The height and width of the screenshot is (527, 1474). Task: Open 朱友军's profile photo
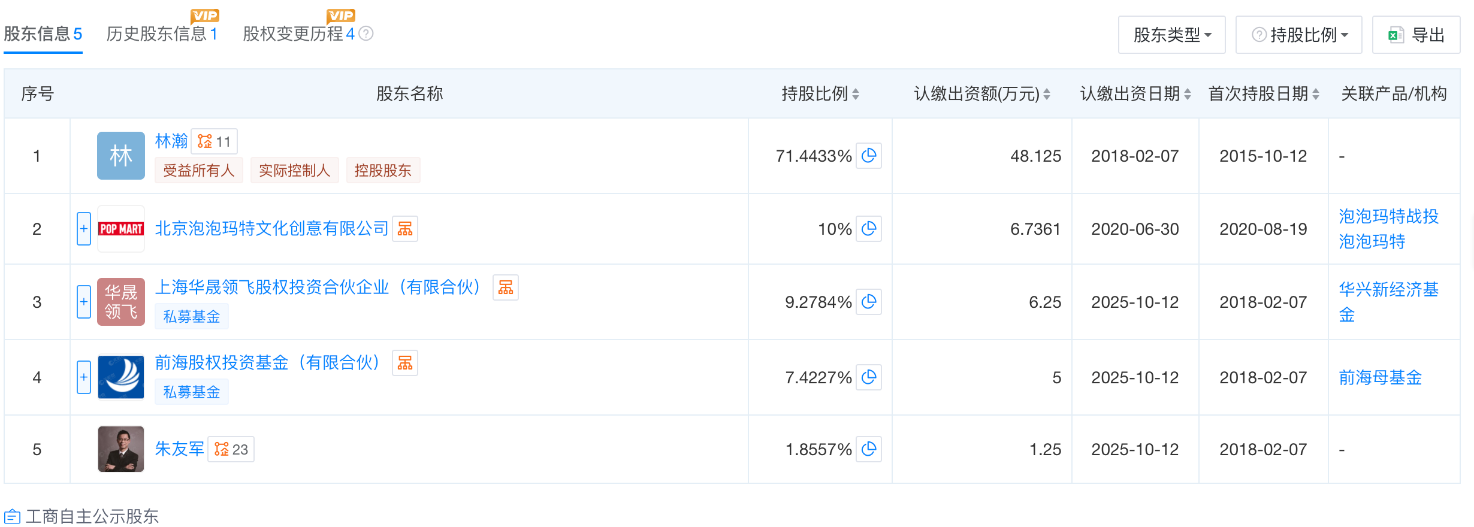(x=121, y=449)
